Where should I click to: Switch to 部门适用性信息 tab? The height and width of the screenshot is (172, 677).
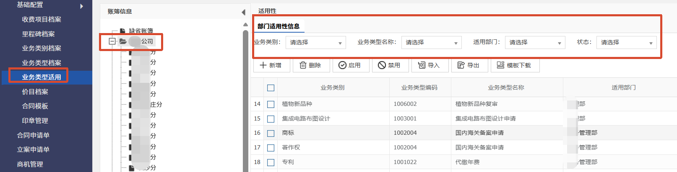pos(279,26)
